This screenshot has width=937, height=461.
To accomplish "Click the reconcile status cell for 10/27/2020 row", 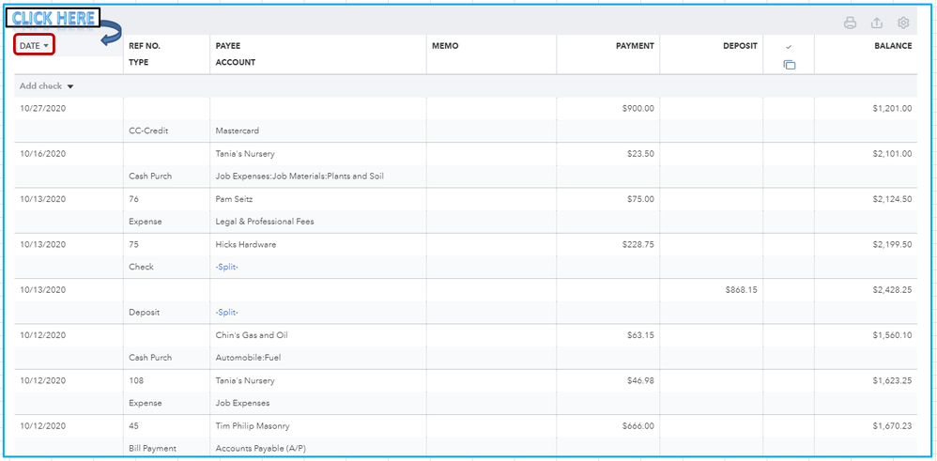I will (789, 109).
